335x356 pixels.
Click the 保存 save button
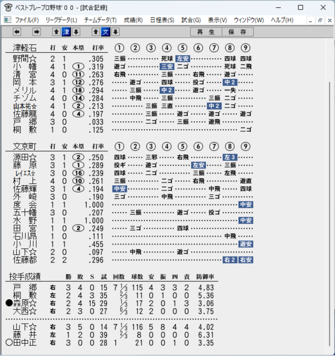[238, 32]
